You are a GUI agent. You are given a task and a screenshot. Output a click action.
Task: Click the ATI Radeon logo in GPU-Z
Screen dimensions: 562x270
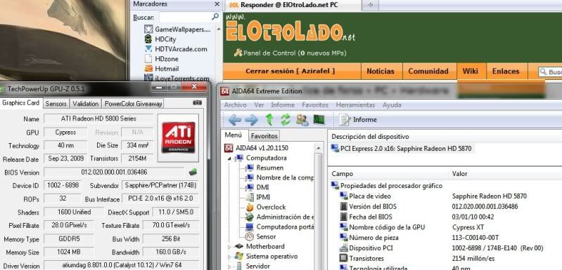(178, 137)
